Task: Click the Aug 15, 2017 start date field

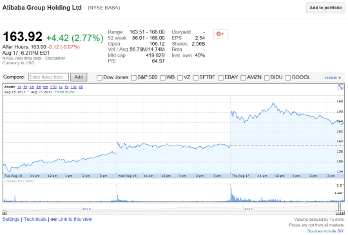Action: (x=15, y=92)
